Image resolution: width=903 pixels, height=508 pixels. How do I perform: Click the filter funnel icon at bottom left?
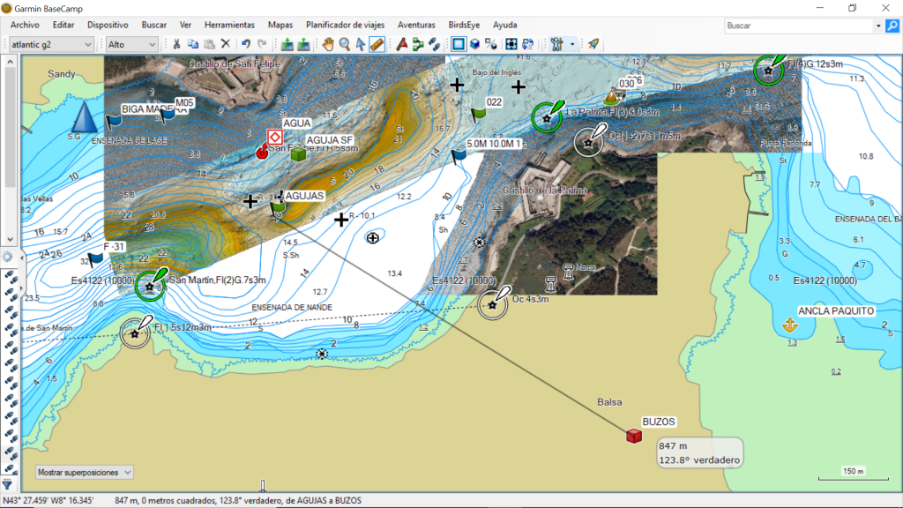(x=7, y=484)
